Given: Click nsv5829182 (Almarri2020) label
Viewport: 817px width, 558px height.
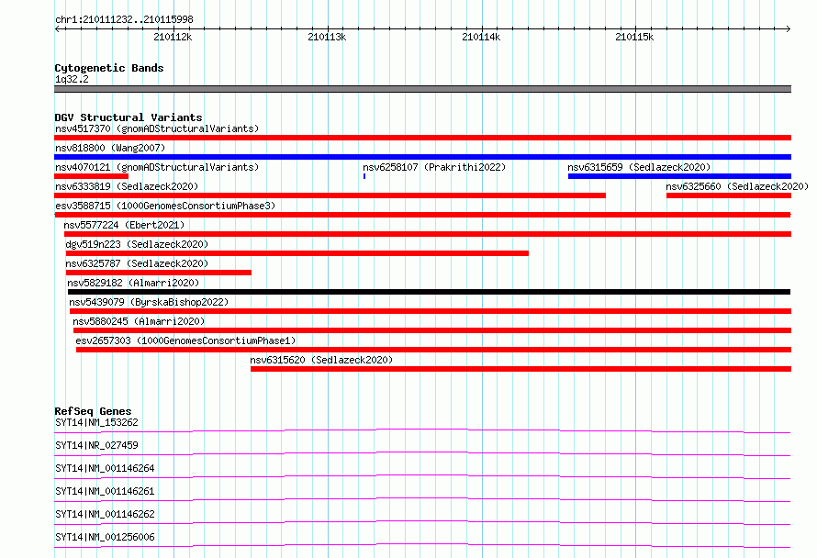Looking at the screenshot, I should 133,283.
